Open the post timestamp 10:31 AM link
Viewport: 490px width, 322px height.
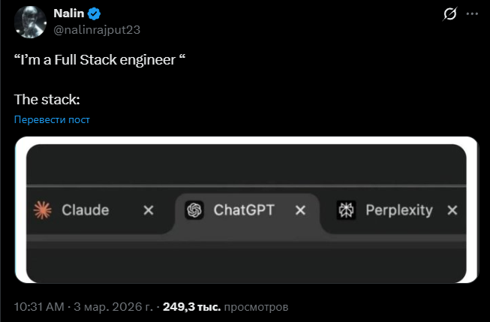(x=39, y=307)
